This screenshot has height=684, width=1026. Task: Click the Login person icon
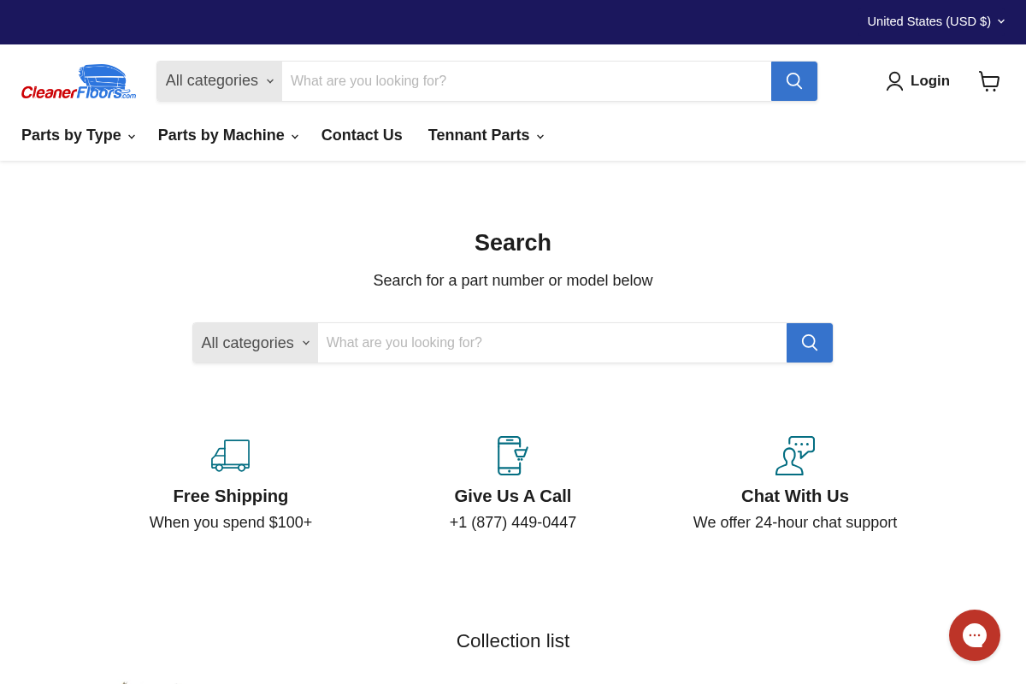894,81
